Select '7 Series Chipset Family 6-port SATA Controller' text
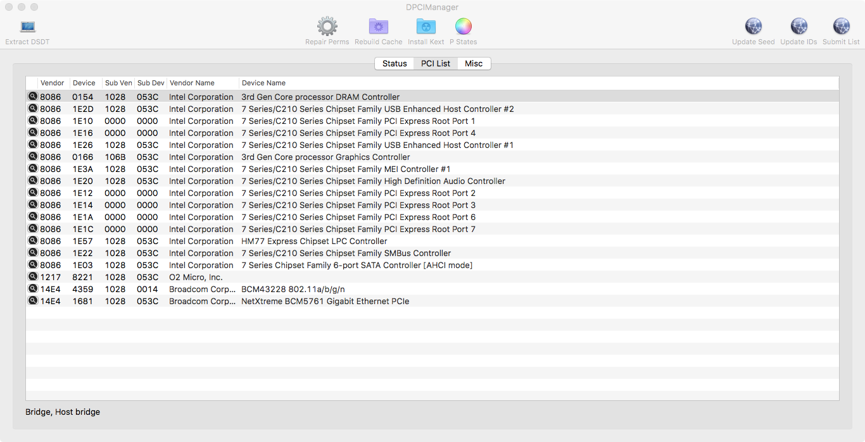 pos(357,266)
